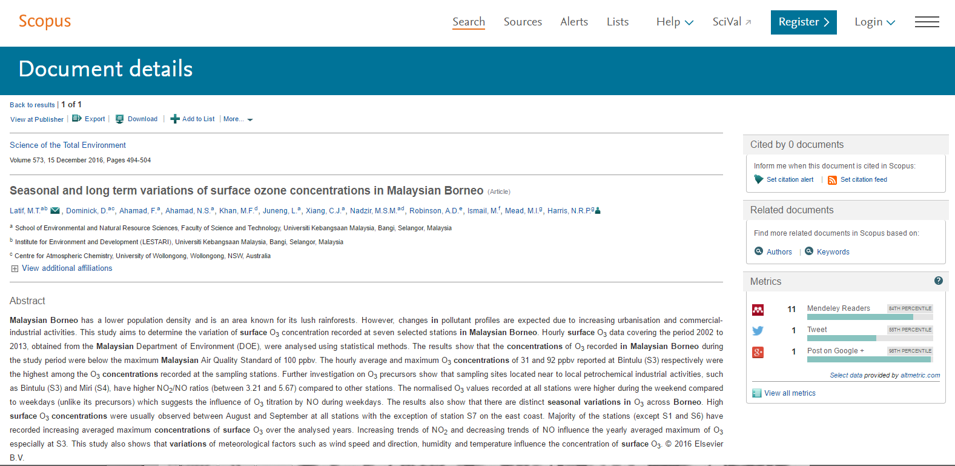Click author Mead, M.I.
Image resolution: width=955 pixels, height=466 pixels.
(x=522, y=211)
